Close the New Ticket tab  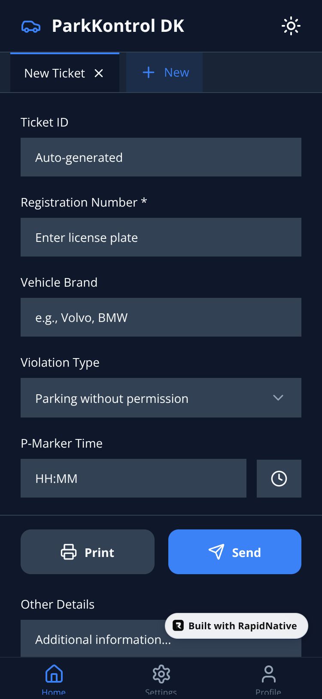99,74
